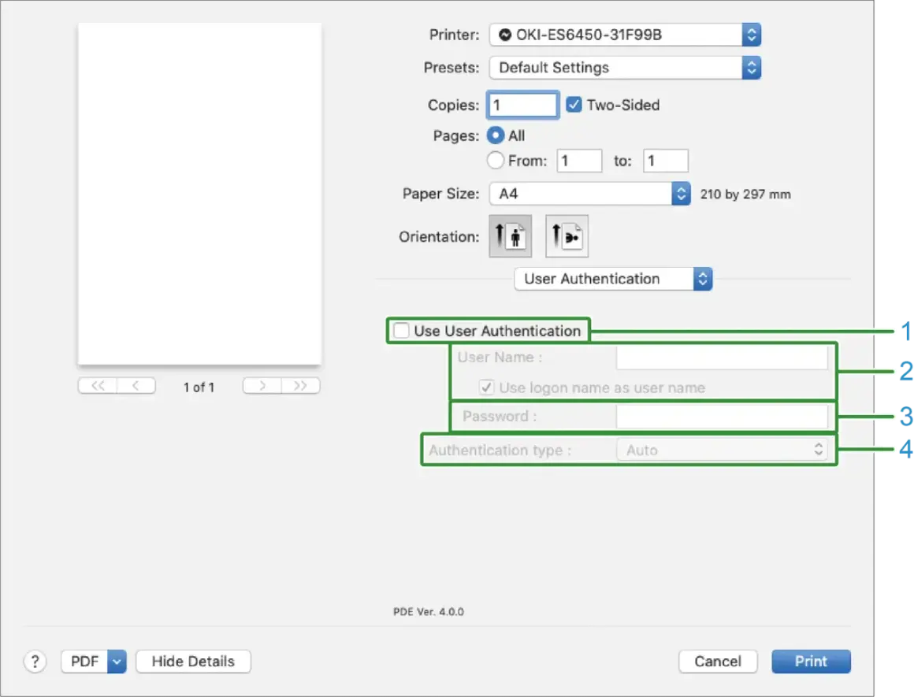
Task: Enable Use User Authentication checkbox
Action: 401,331
